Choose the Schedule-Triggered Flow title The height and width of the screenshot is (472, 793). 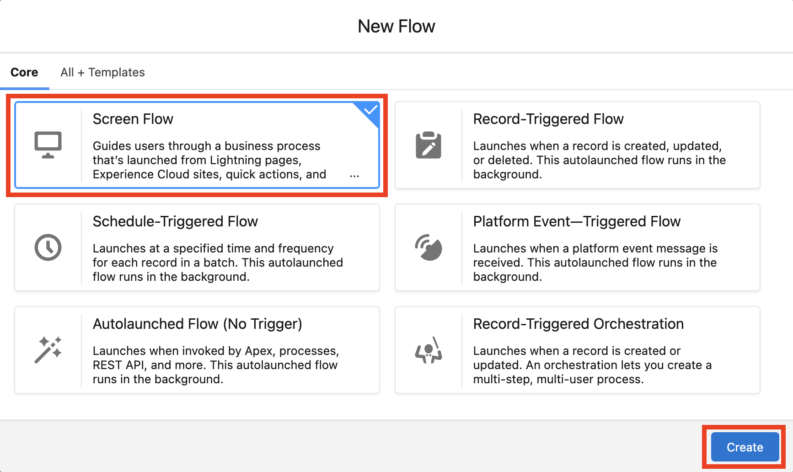tap(175, 221)
